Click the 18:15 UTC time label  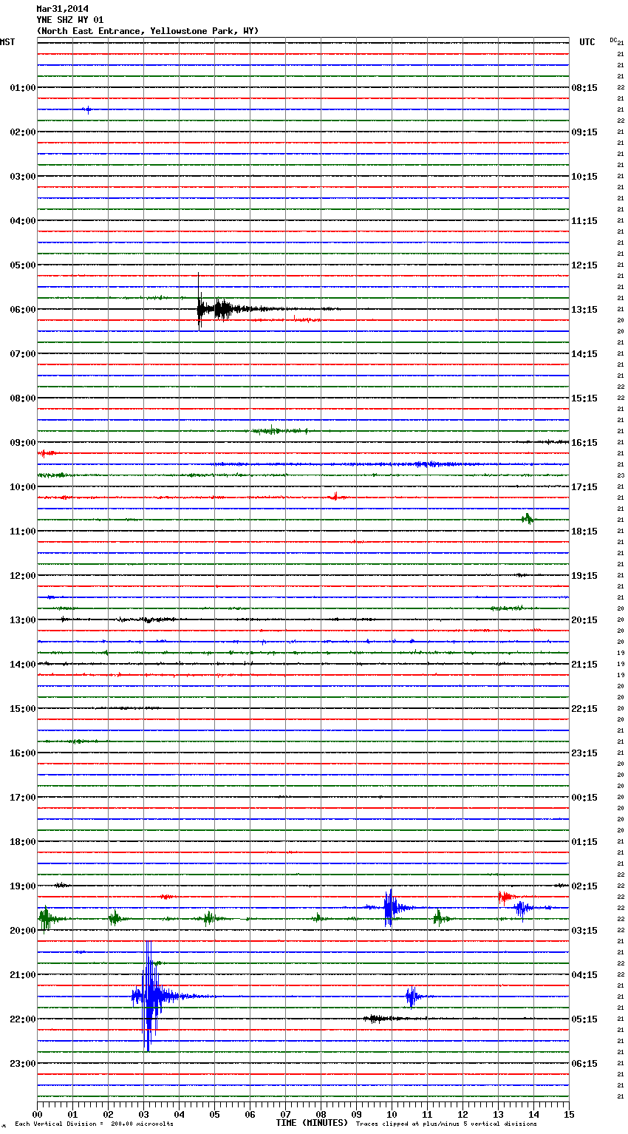pyautogui.click(x=584, y=532)
